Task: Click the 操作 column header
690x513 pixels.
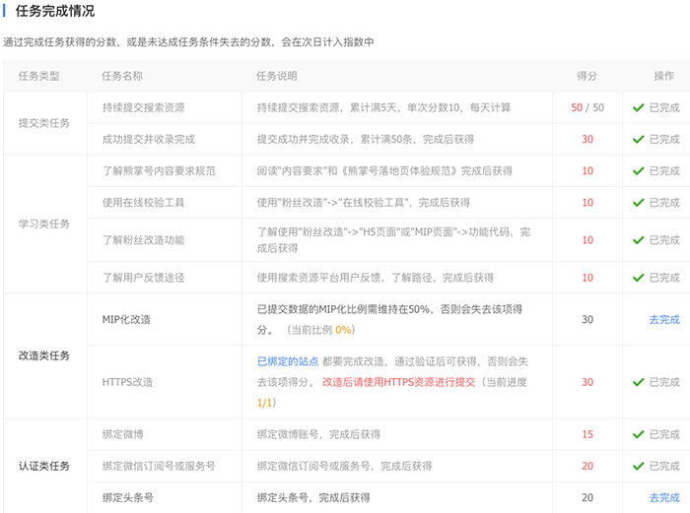Action: click(x=663, y=76)
